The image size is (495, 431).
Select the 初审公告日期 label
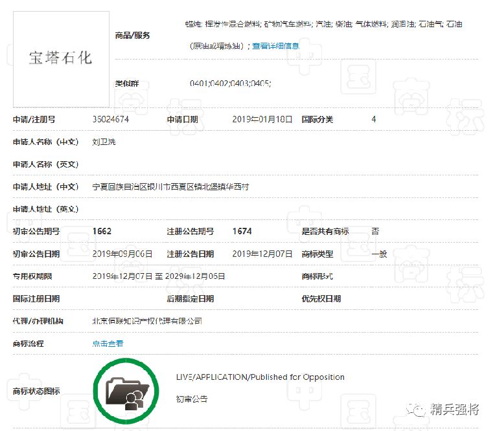[x=36, y=254]
